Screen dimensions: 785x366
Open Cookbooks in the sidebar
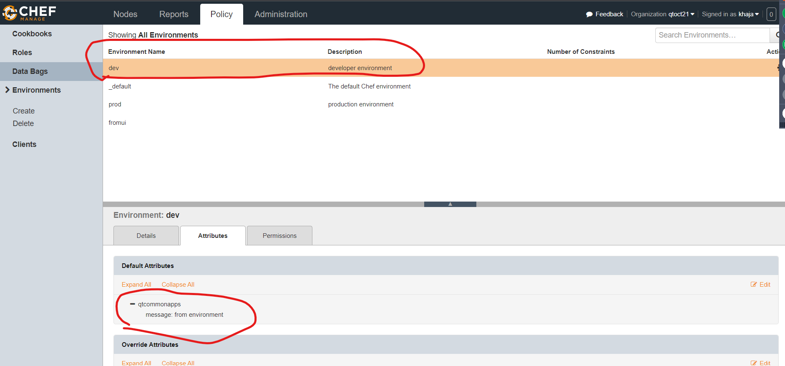(32, 34)
